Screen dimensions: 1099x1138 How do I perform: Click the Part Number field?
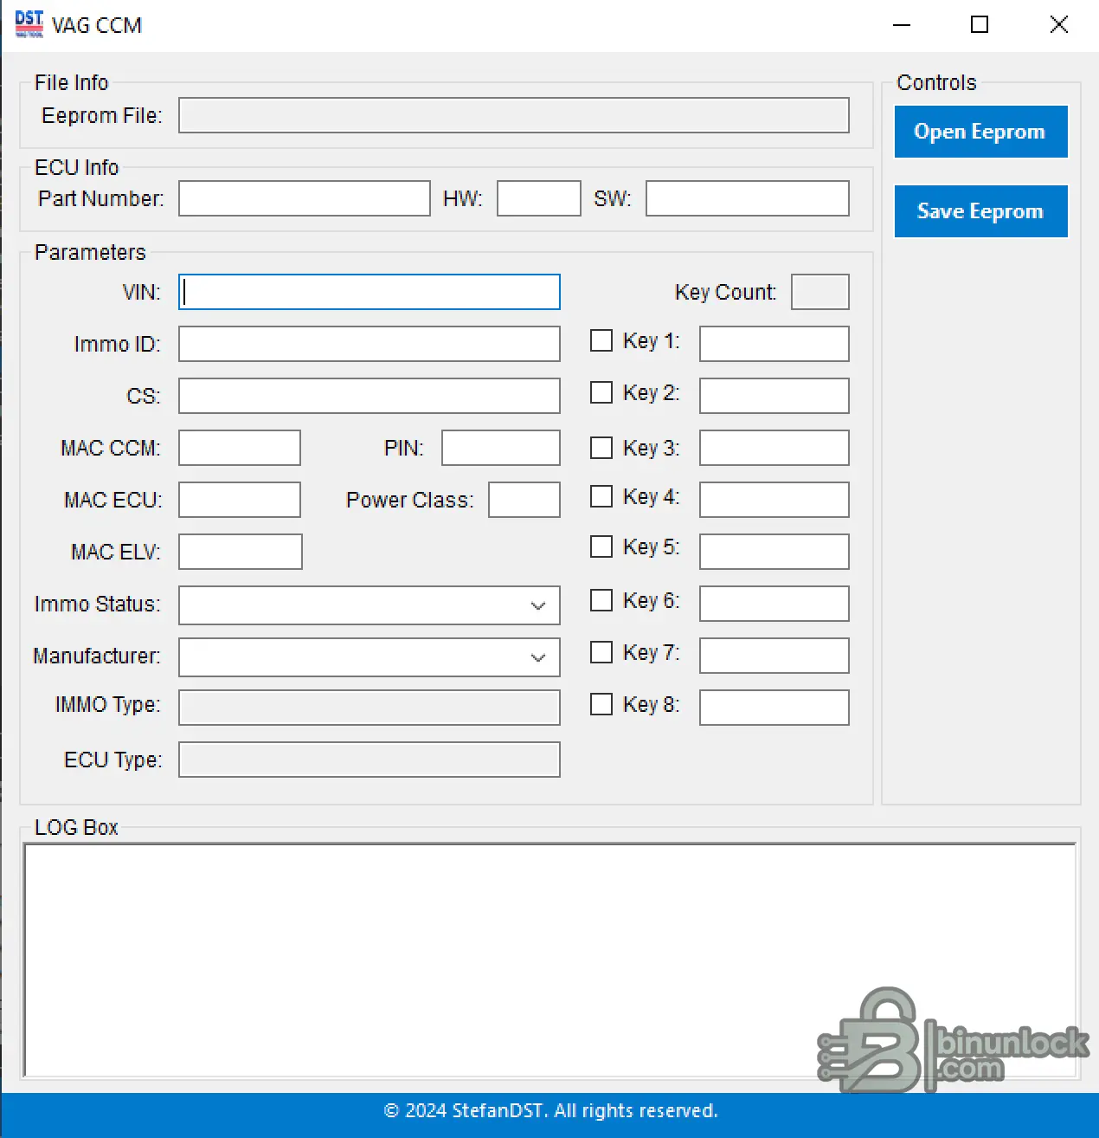pos(305,198)
